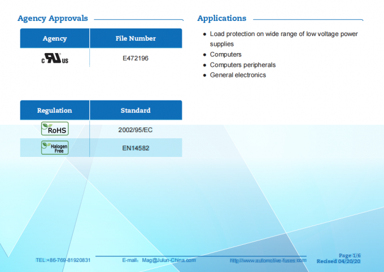Click the Applications section heading
The width and height of the screenshot is (384, 272).
pos(221,18)
